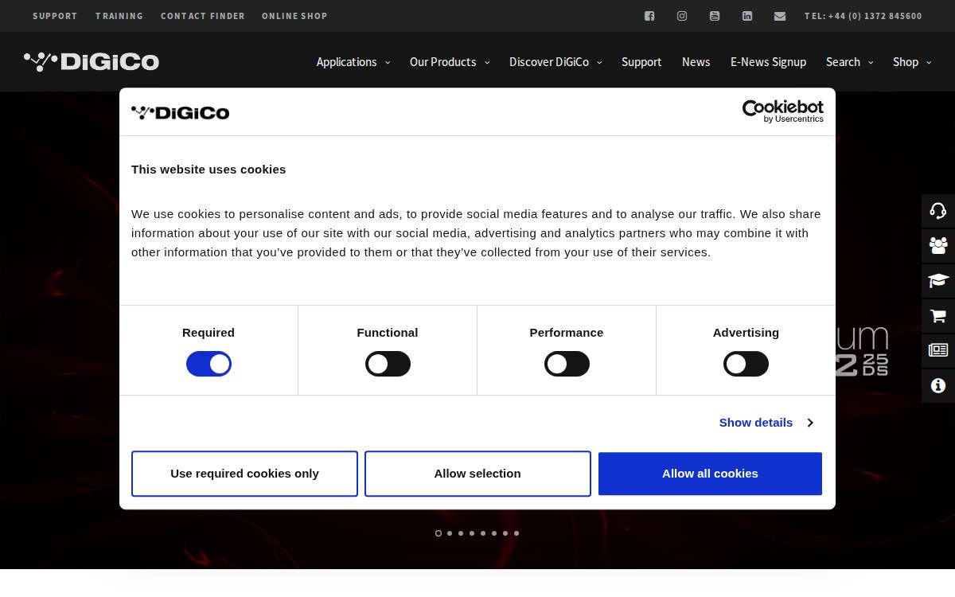
Task: Open ONLINE SHOP link
Action: (x=294, y=16)
